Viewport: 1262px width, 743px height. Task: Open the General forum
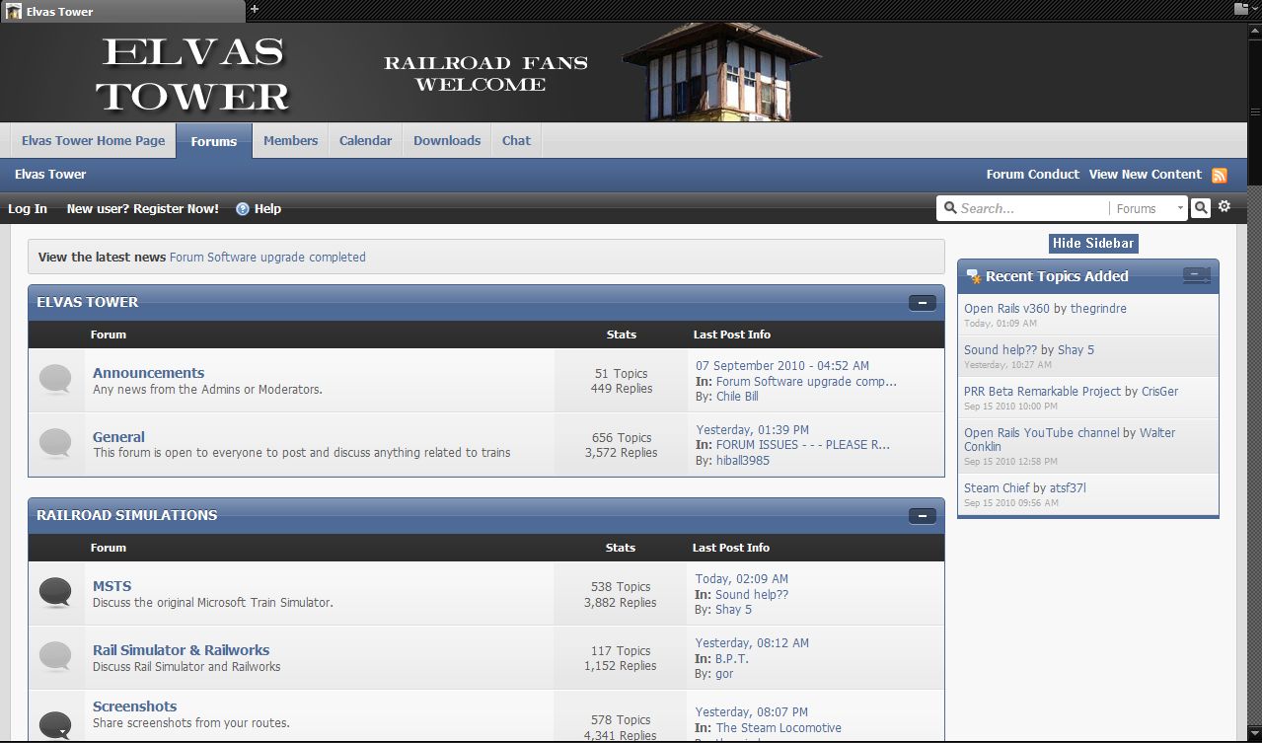tap(118, 437)
